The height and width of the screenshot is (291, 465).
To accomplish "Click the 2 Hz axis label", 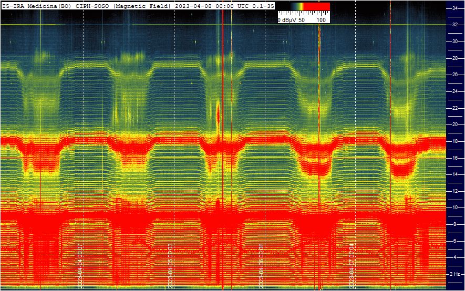I will coord(455,274).
